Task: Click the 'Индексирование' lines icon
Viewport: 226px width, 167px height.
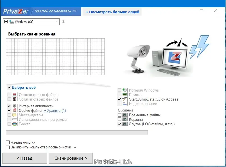Action: [125, 104]
